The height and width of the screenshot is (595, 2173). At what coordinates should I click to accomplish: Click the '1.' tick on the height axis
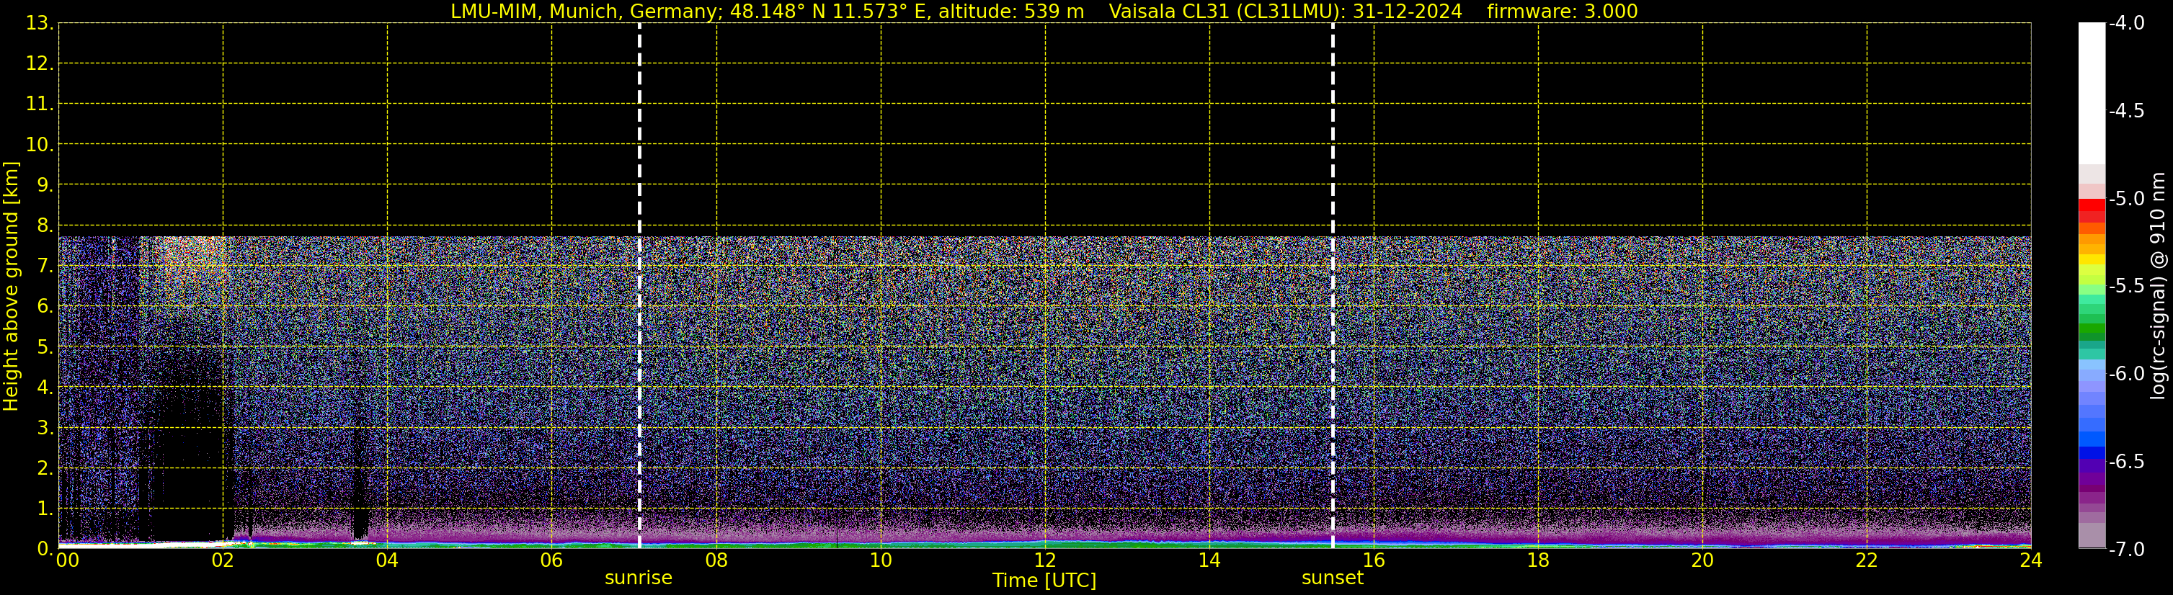(45, 509)
